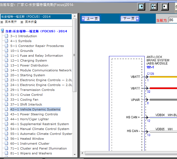Click page icon next to 81—1 Wipers and Washers
This screenshot has width=177, height=159.
pyautogui.click(x=7, y=153)
